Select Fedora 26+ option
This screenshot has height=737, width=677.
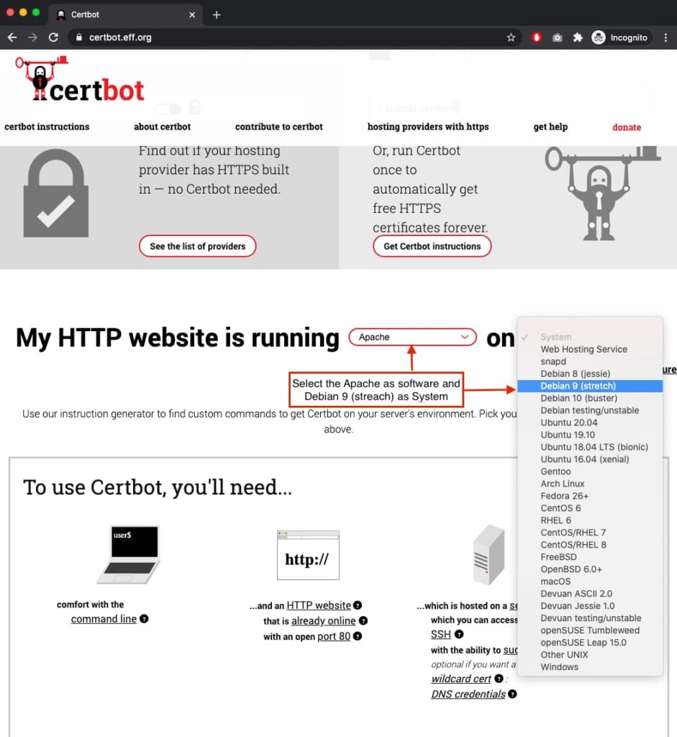point(590,496)
